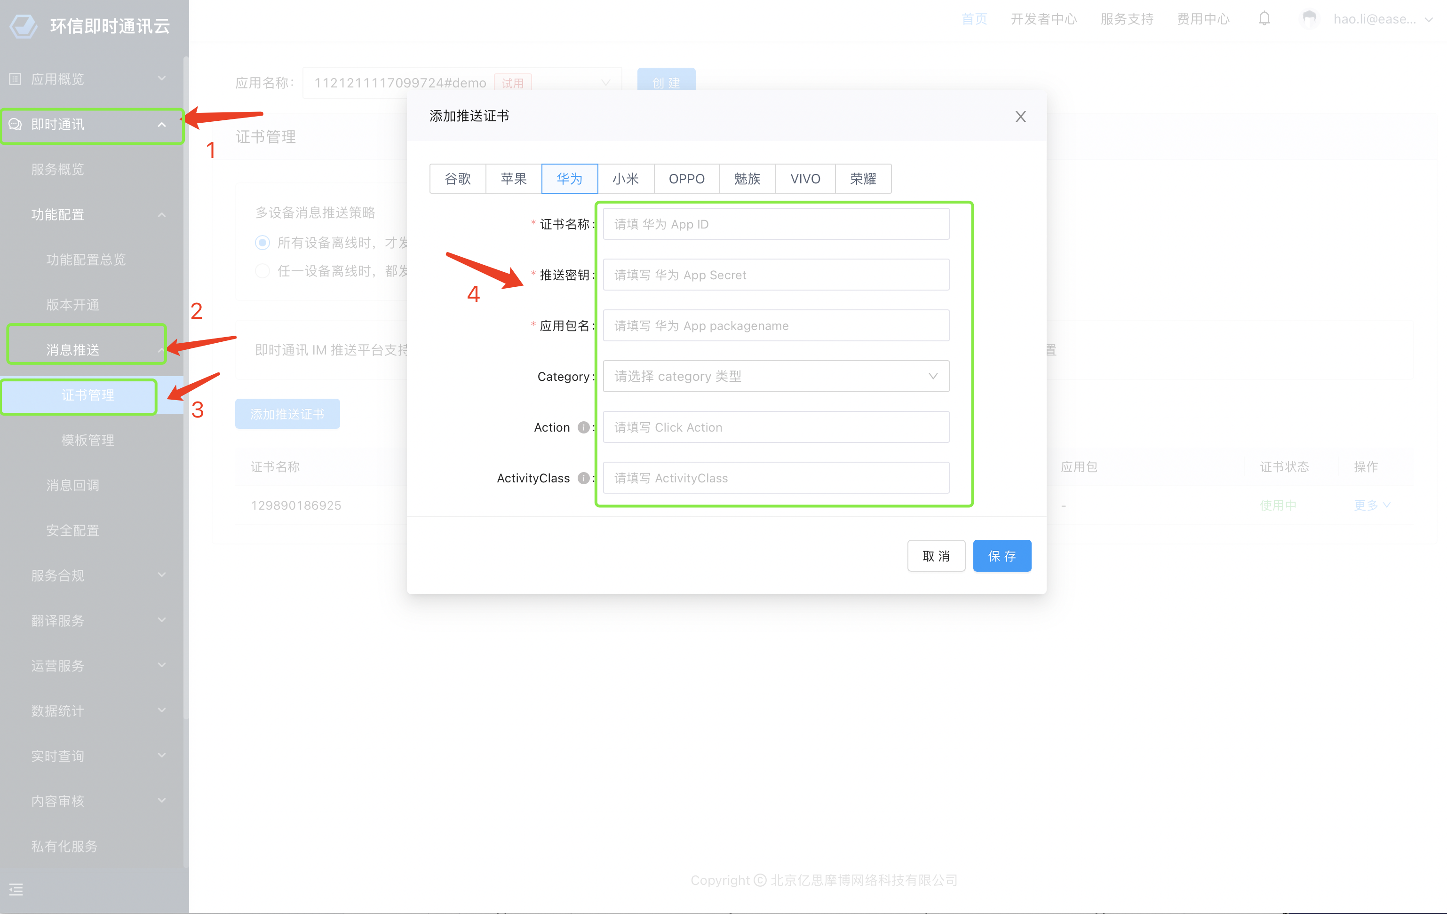Open 费用中心 link
Viewport: 1447px width, 914px height.
pos(1203,19)
